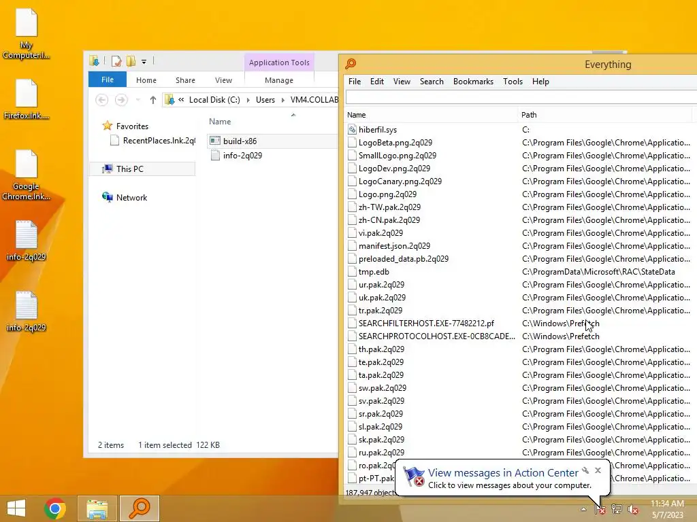Select SEARCHFILTERHOST.EXE-77482212.pf row
697x522 pixels.
(426, 323)
